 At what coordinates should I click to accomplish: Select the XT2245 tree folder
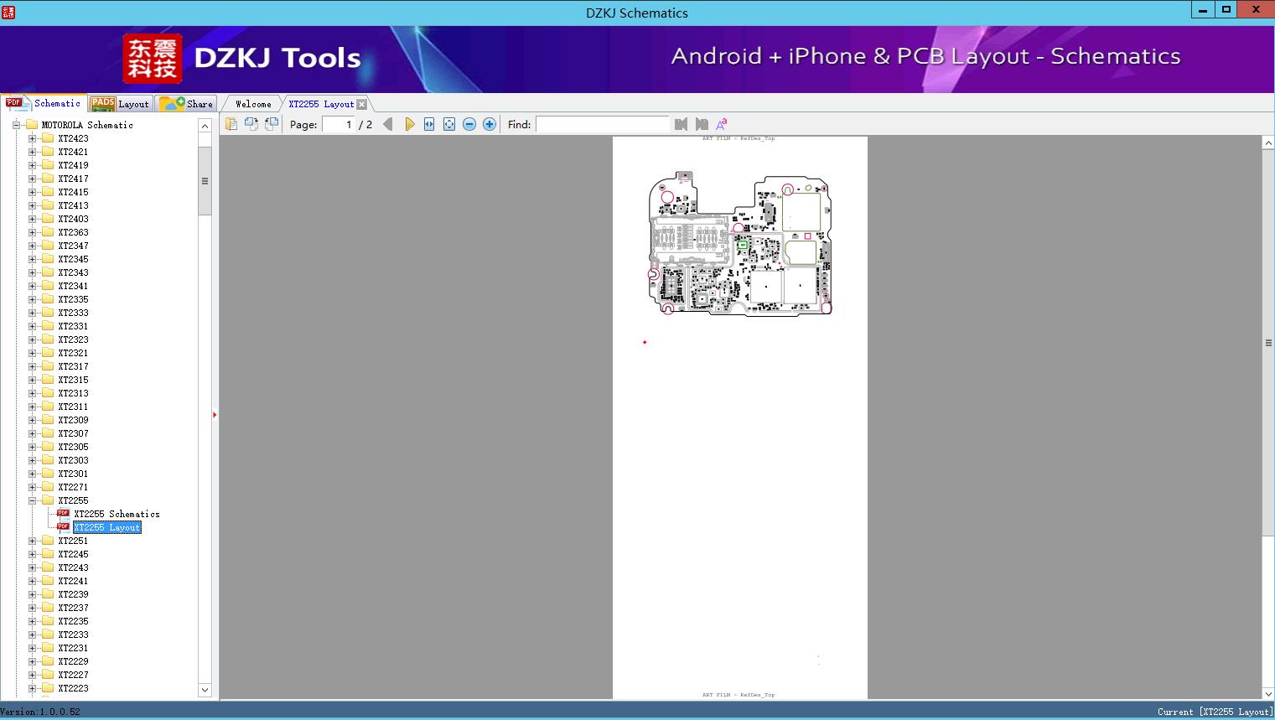coord(73,554)
